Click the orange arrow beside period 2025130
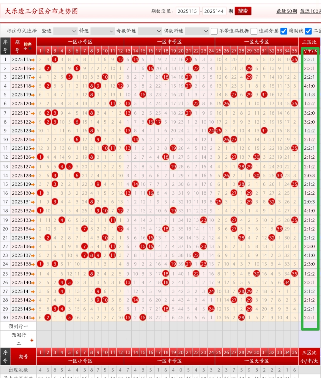This screenshot has height=378, width=321. point(33,193)
